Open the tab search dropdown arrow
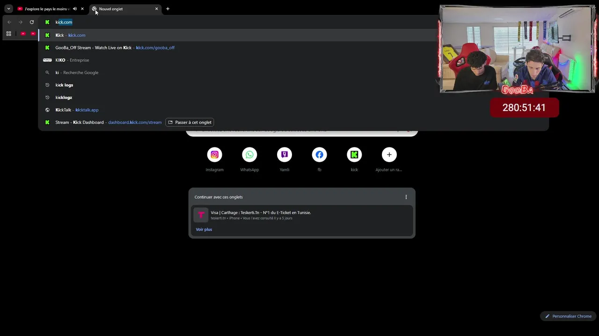This screenshot has height=336, width=599. point(8,9)
